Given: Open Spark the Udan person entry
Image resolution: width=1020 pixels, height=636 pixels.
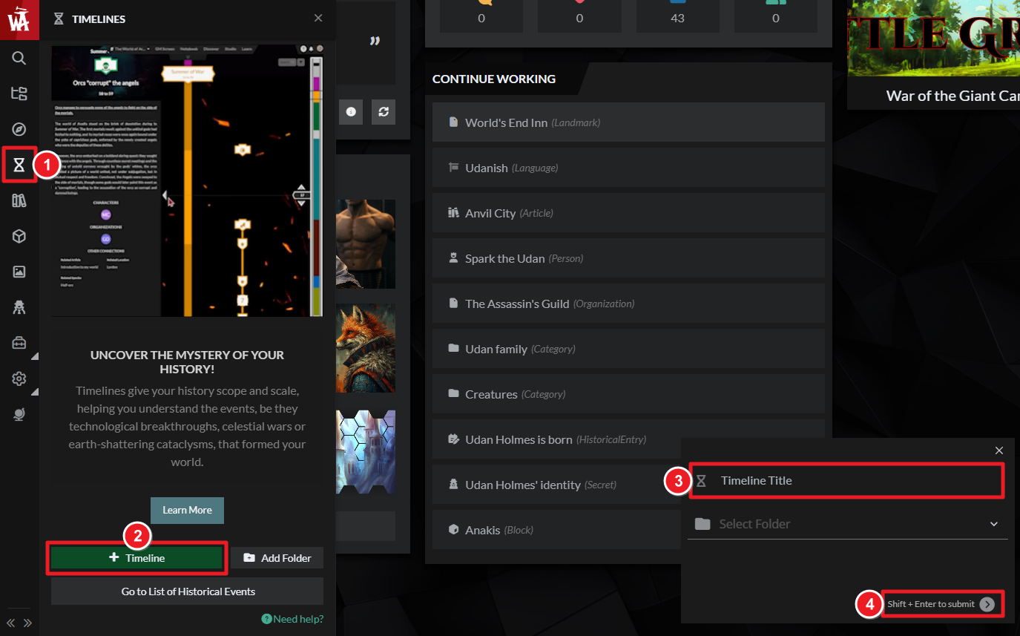Looking at the screenshot, I should (628, 258).
